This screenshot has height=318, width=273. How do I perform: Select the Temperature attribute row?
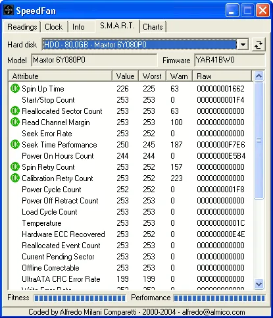coord(131,223)
